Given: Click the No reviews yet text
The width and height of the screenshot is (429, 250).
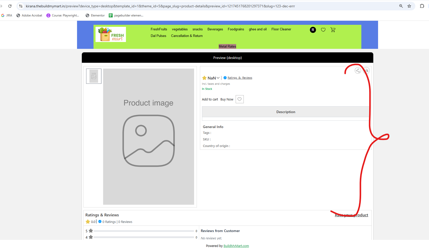Looking at the screenshot, I should pyautogui.click(x=211, y=238).
